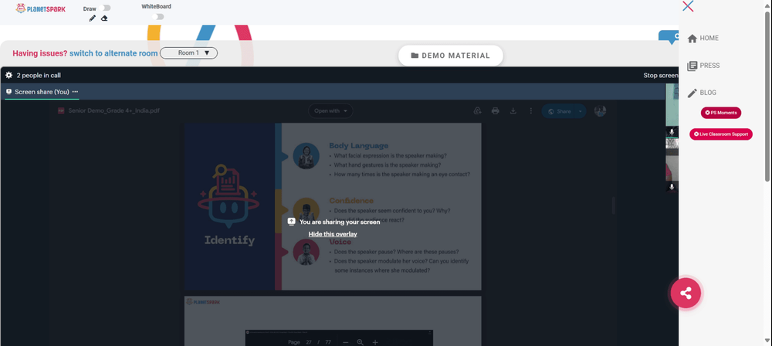Click 'Senior Demo_Grade 4+_India.pdf' filename
The height and width of the screenshot is (346, 772).
click(113, 111)
